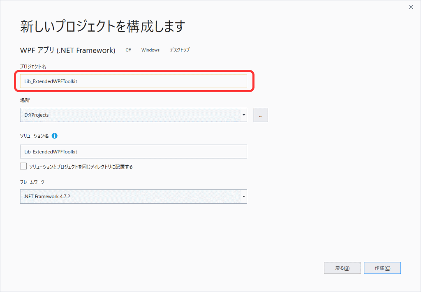Screen dimensions: 421x292
Task: Click the D:¥Projects location text
Action: pyautogui.click(x=37, y=115)
